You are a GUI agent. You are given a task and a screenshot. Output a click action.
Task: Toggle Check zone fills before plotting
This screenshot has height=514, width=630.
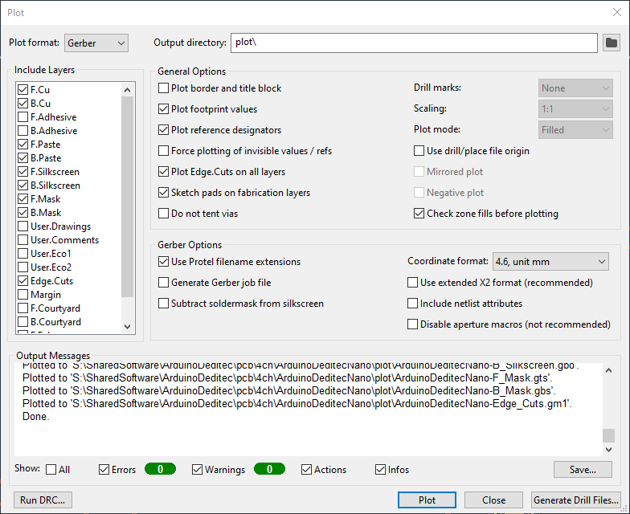(x=419, y=214)
